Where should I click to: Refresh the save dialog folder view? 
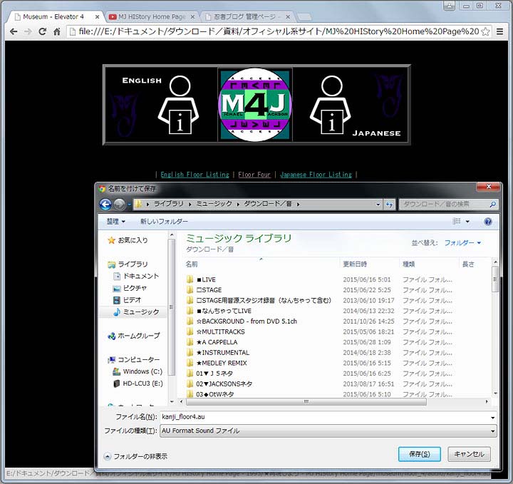pos(389,204)
